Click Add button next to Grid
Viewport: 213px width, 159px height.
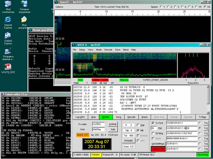(x=113, y=130)
